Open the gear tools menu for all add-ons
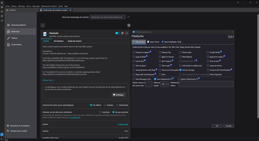 point(129,25)
